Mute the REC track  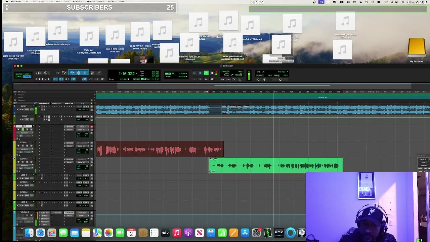tap(31, 130)
